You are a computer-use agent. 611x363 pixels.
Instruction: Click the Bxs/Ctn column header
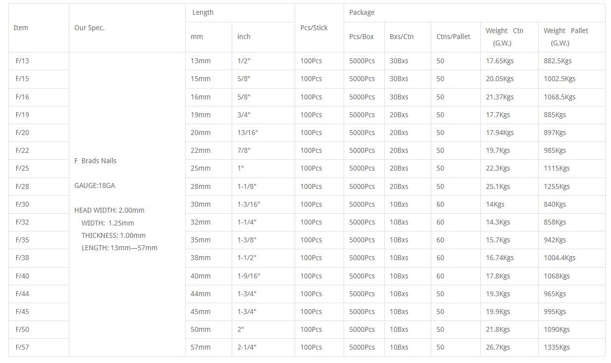click(x=407, y=37)
